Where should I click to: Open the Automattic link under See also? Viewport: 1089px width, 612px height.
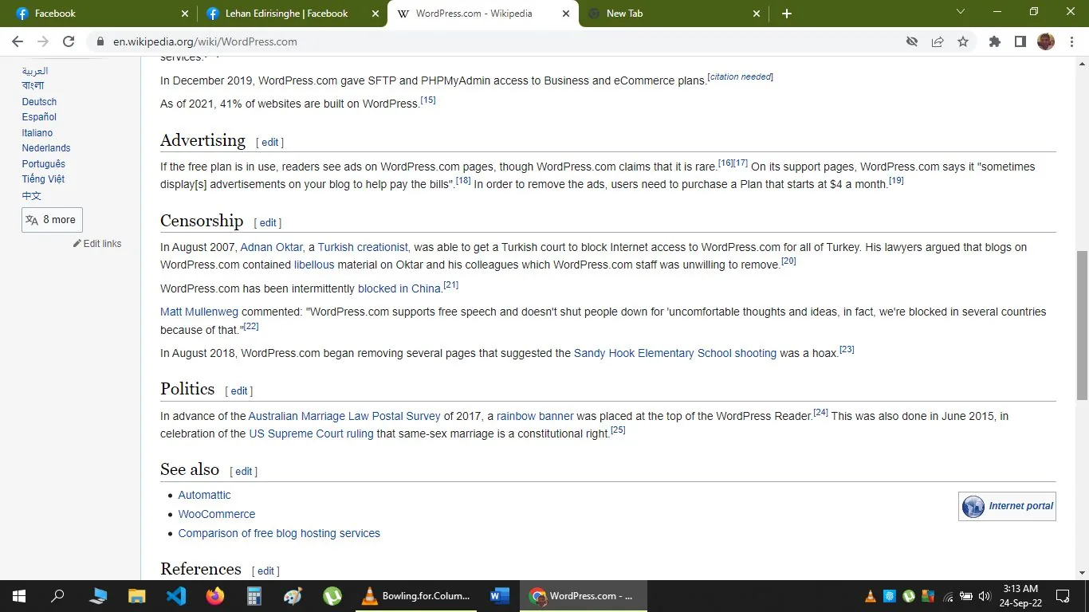pyautogui.click(x=204, y=495)
